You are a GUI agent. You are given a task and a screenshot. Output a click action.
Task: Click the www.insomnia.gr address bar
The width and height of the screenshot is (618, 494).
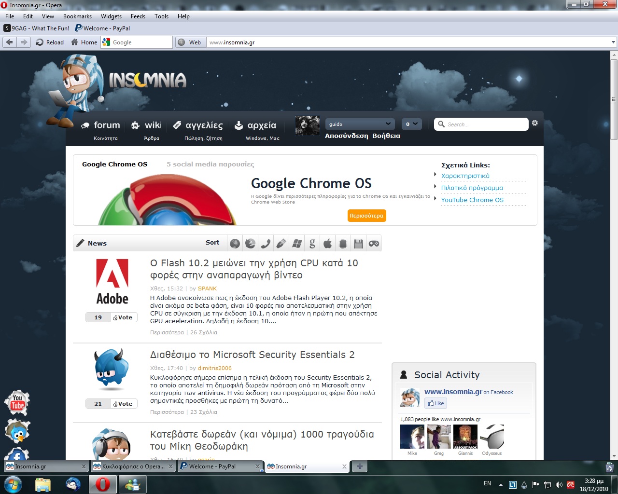click(408, 42)
